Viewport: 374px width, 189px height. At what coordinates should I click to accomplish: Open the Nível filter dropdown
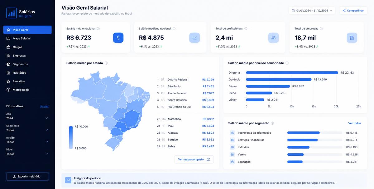[27, 154]
